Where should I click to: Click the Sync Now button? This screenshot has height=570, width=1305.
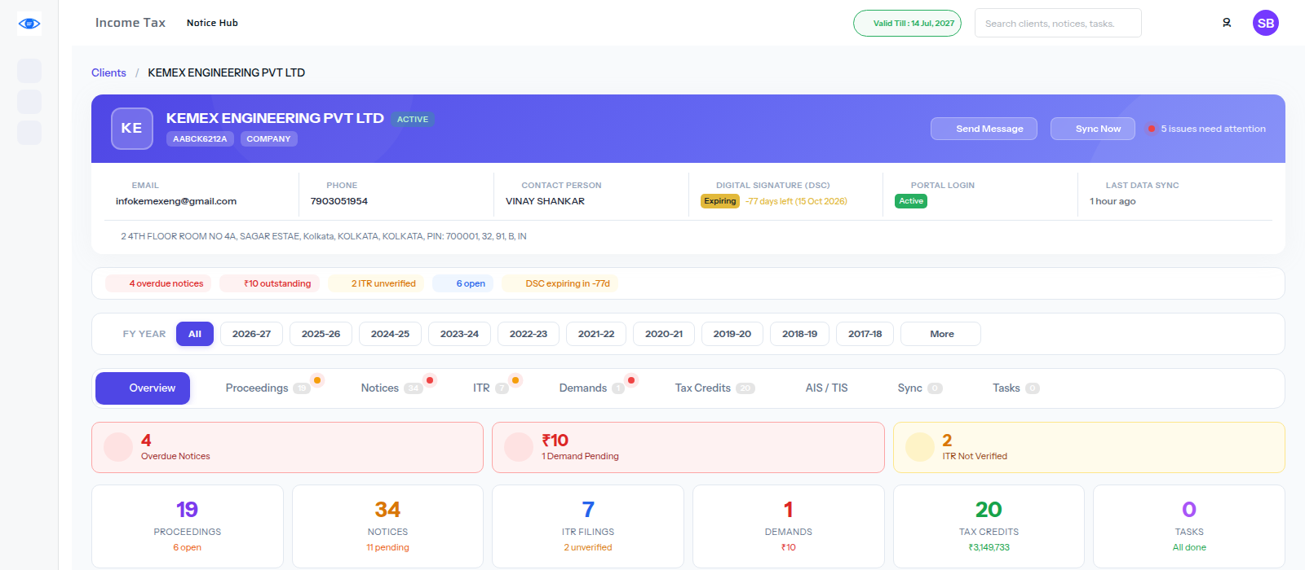pos(1093,129)
